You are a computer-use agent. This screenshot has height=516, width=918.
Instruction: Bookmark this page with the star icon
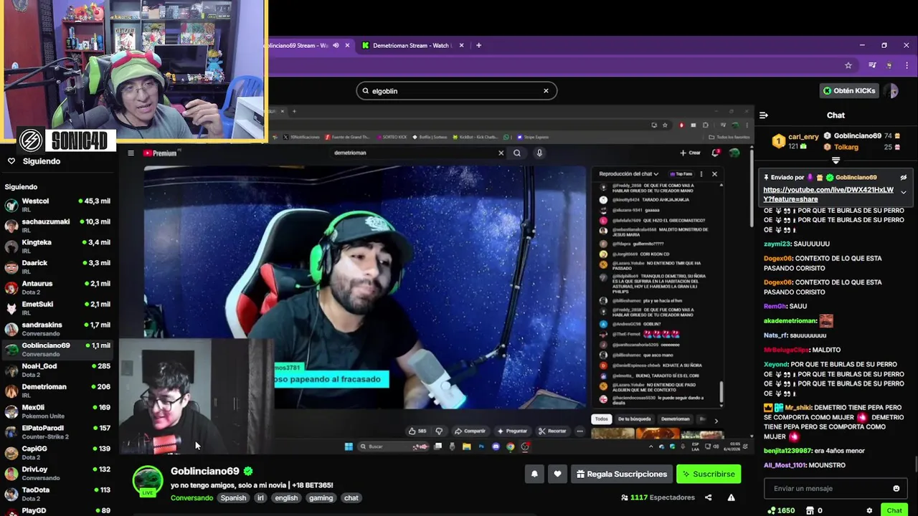(x=848, y=65)
